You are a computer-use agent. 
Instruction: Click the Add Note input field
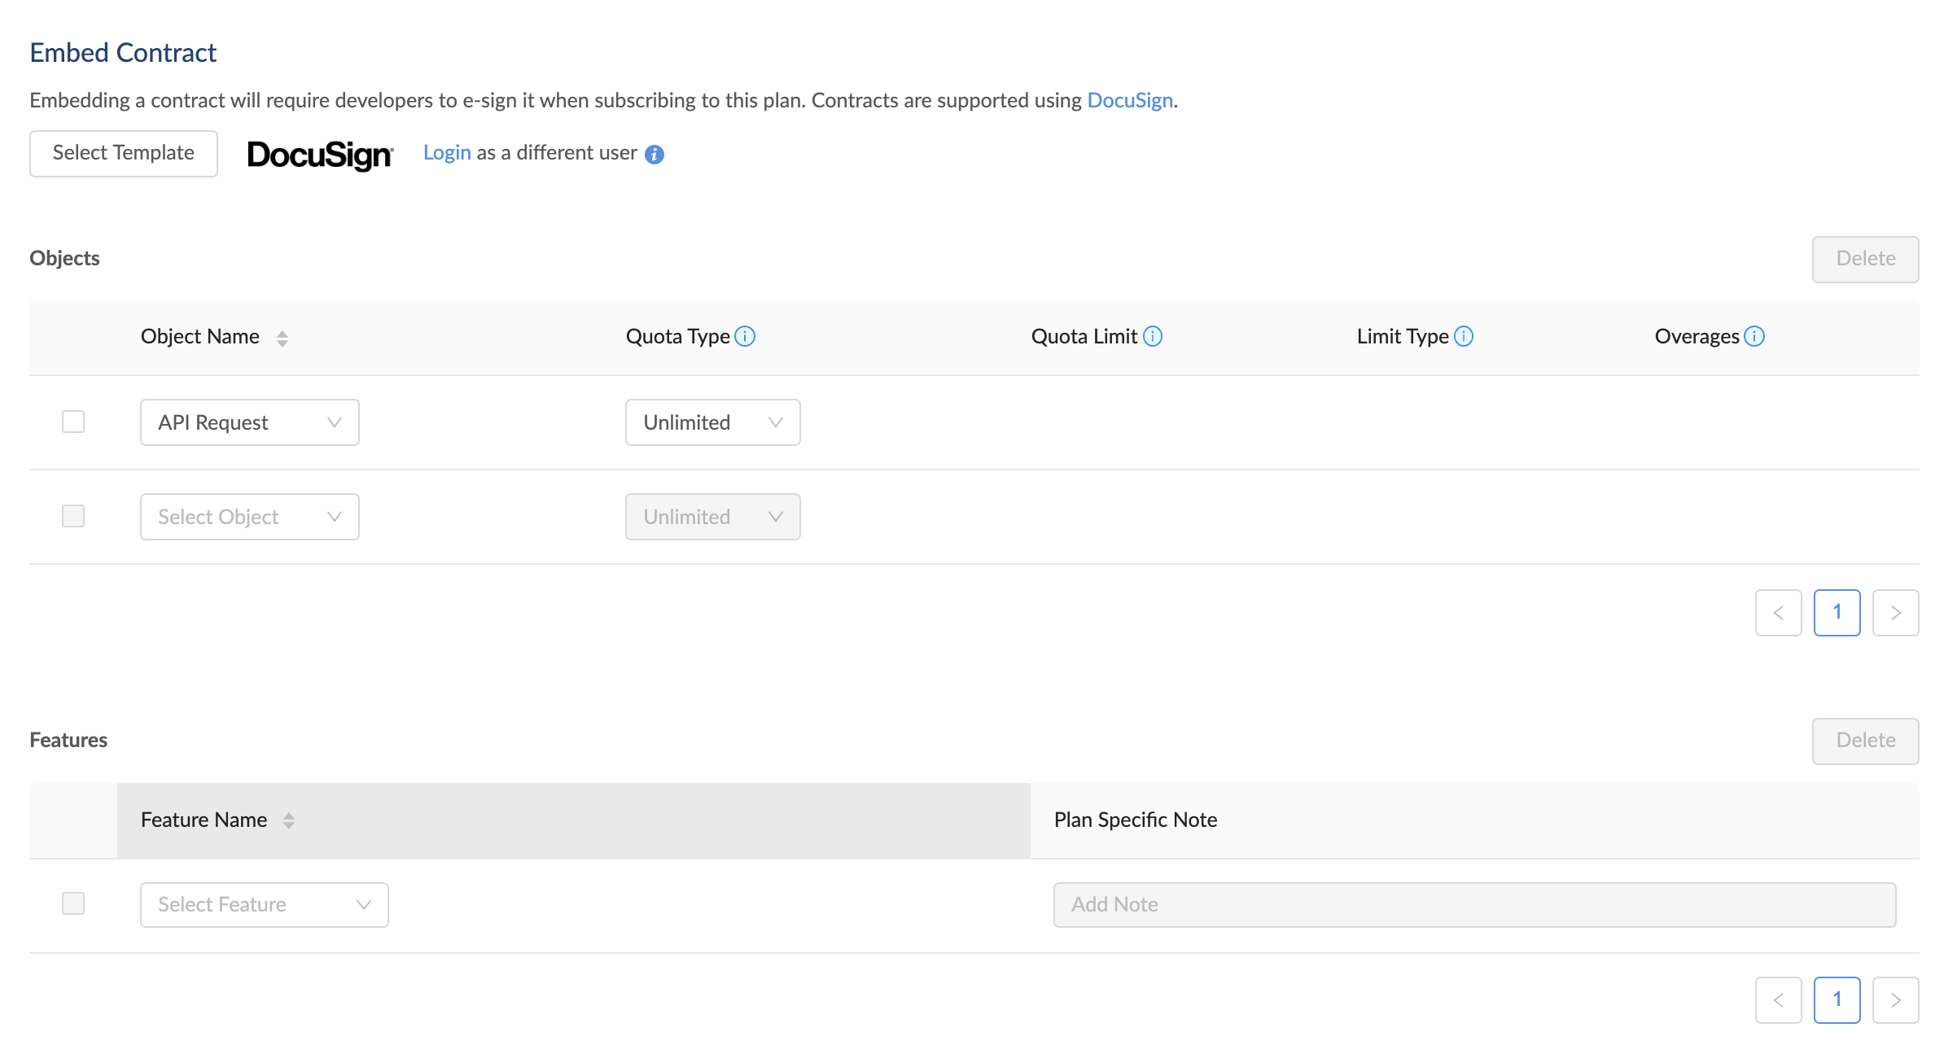coord(1473,904)
